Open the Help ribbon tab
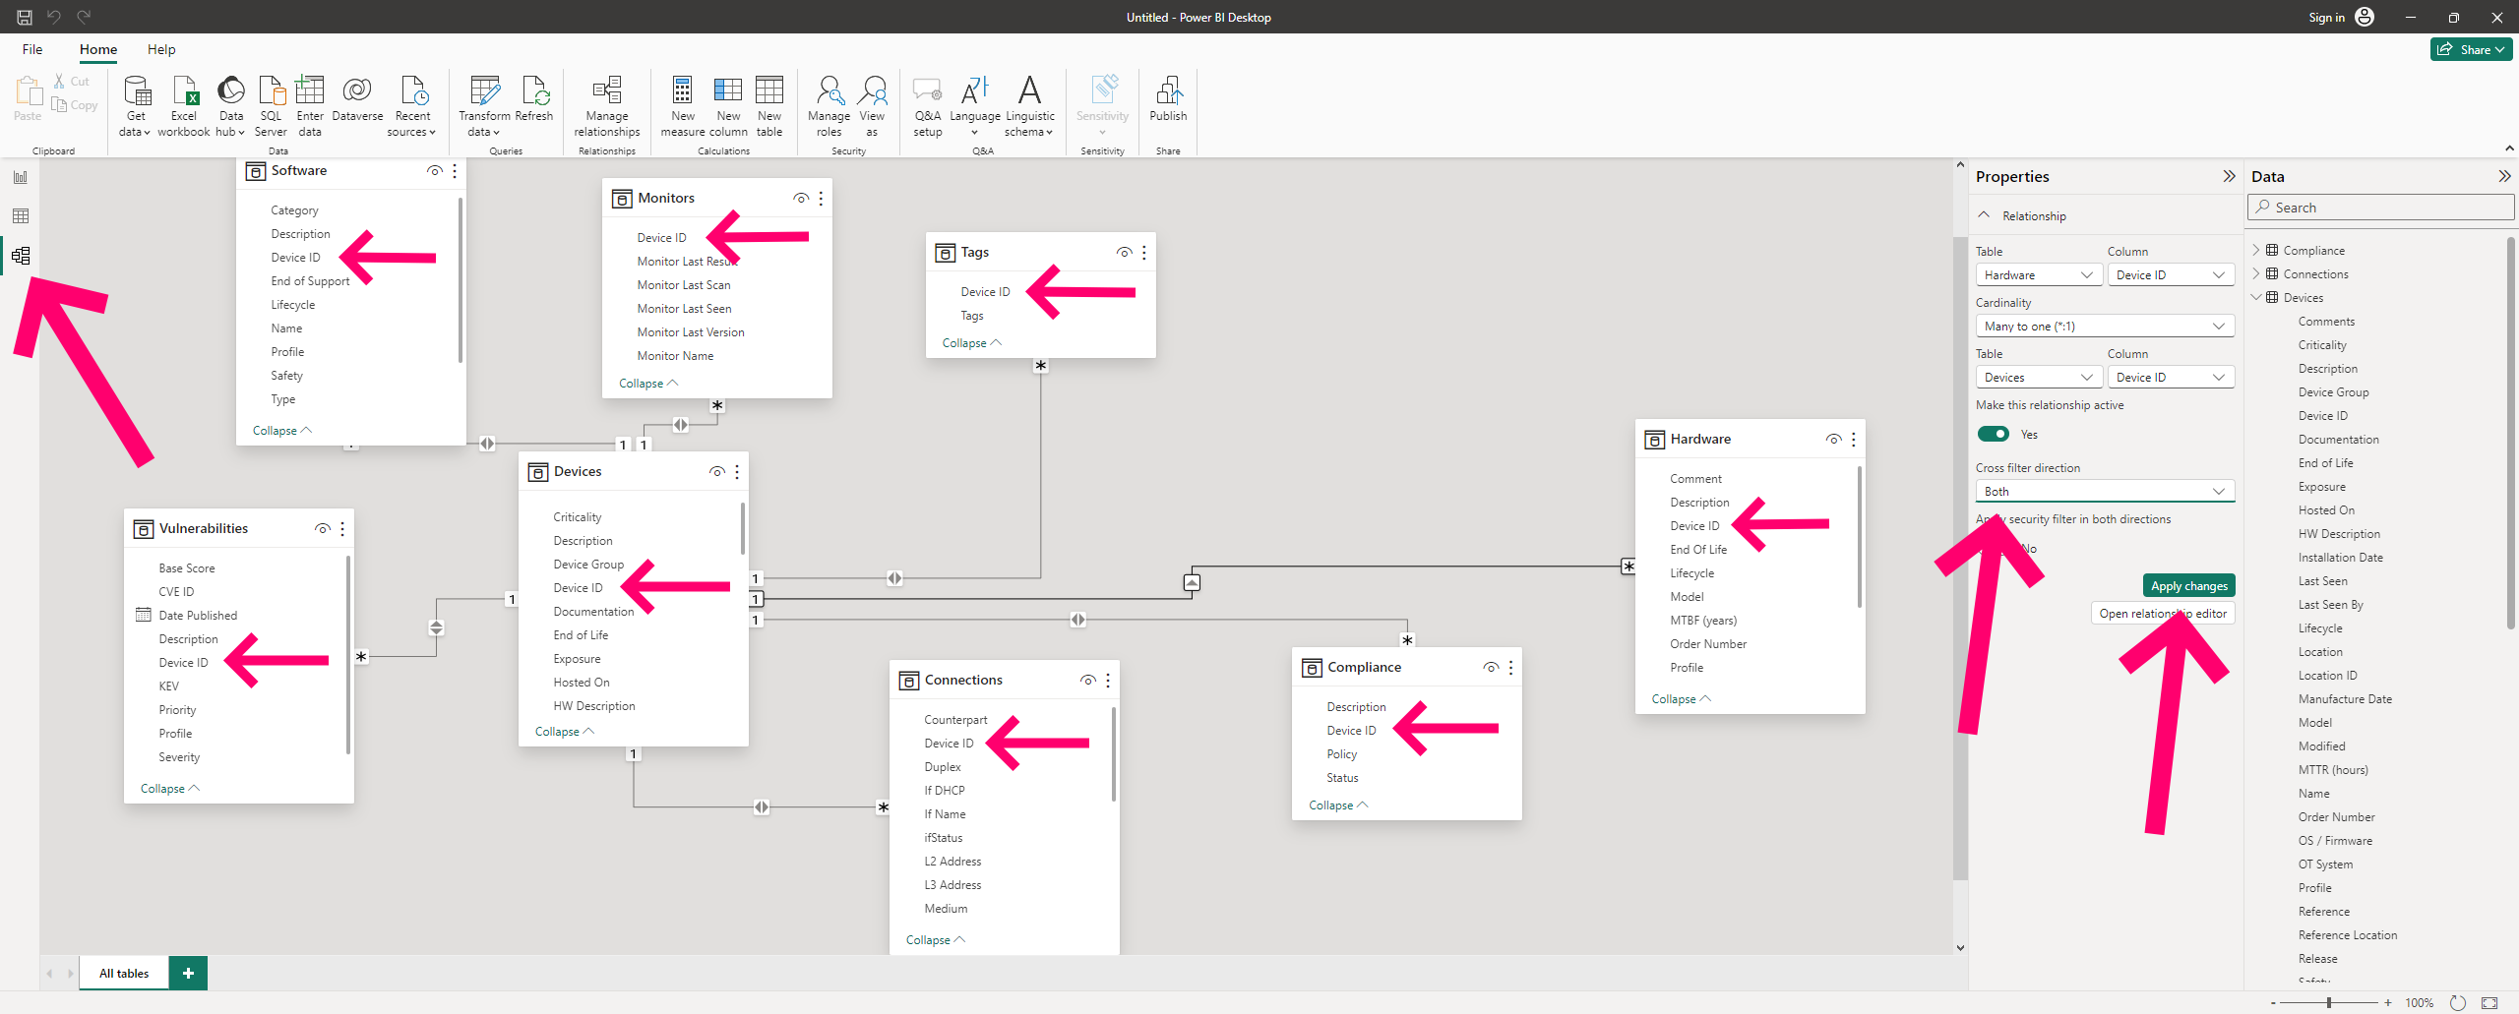 161,49
